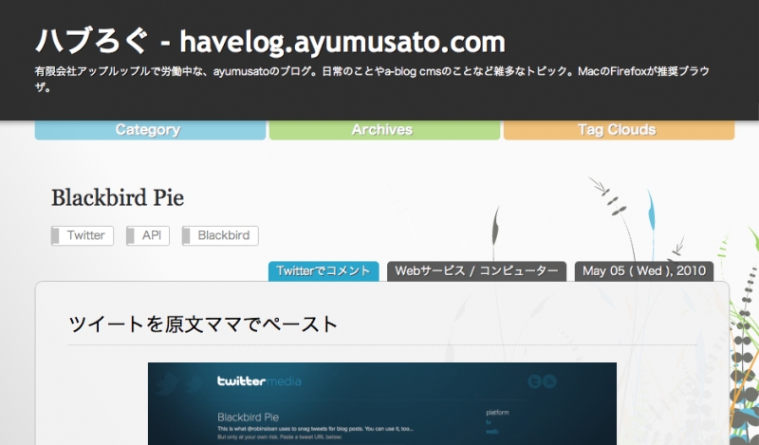Expand the Archives tab
Image resolution: width=759 pixels, height=445 pixels.
click(384, 130)
